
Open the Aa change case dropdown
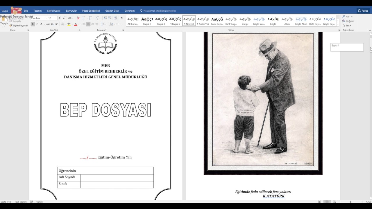(x=71, y=18)
